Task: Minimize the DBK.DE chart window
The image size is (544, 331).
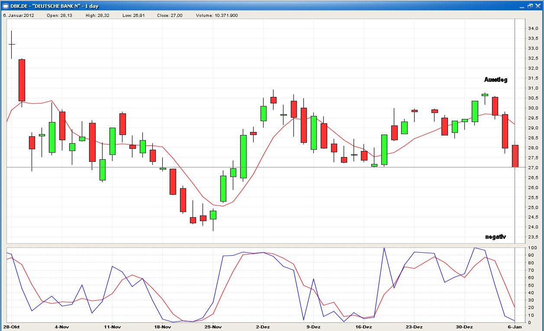Action: pyautogui.click(x=523, y=6)
